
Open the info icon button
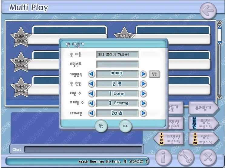163,157
